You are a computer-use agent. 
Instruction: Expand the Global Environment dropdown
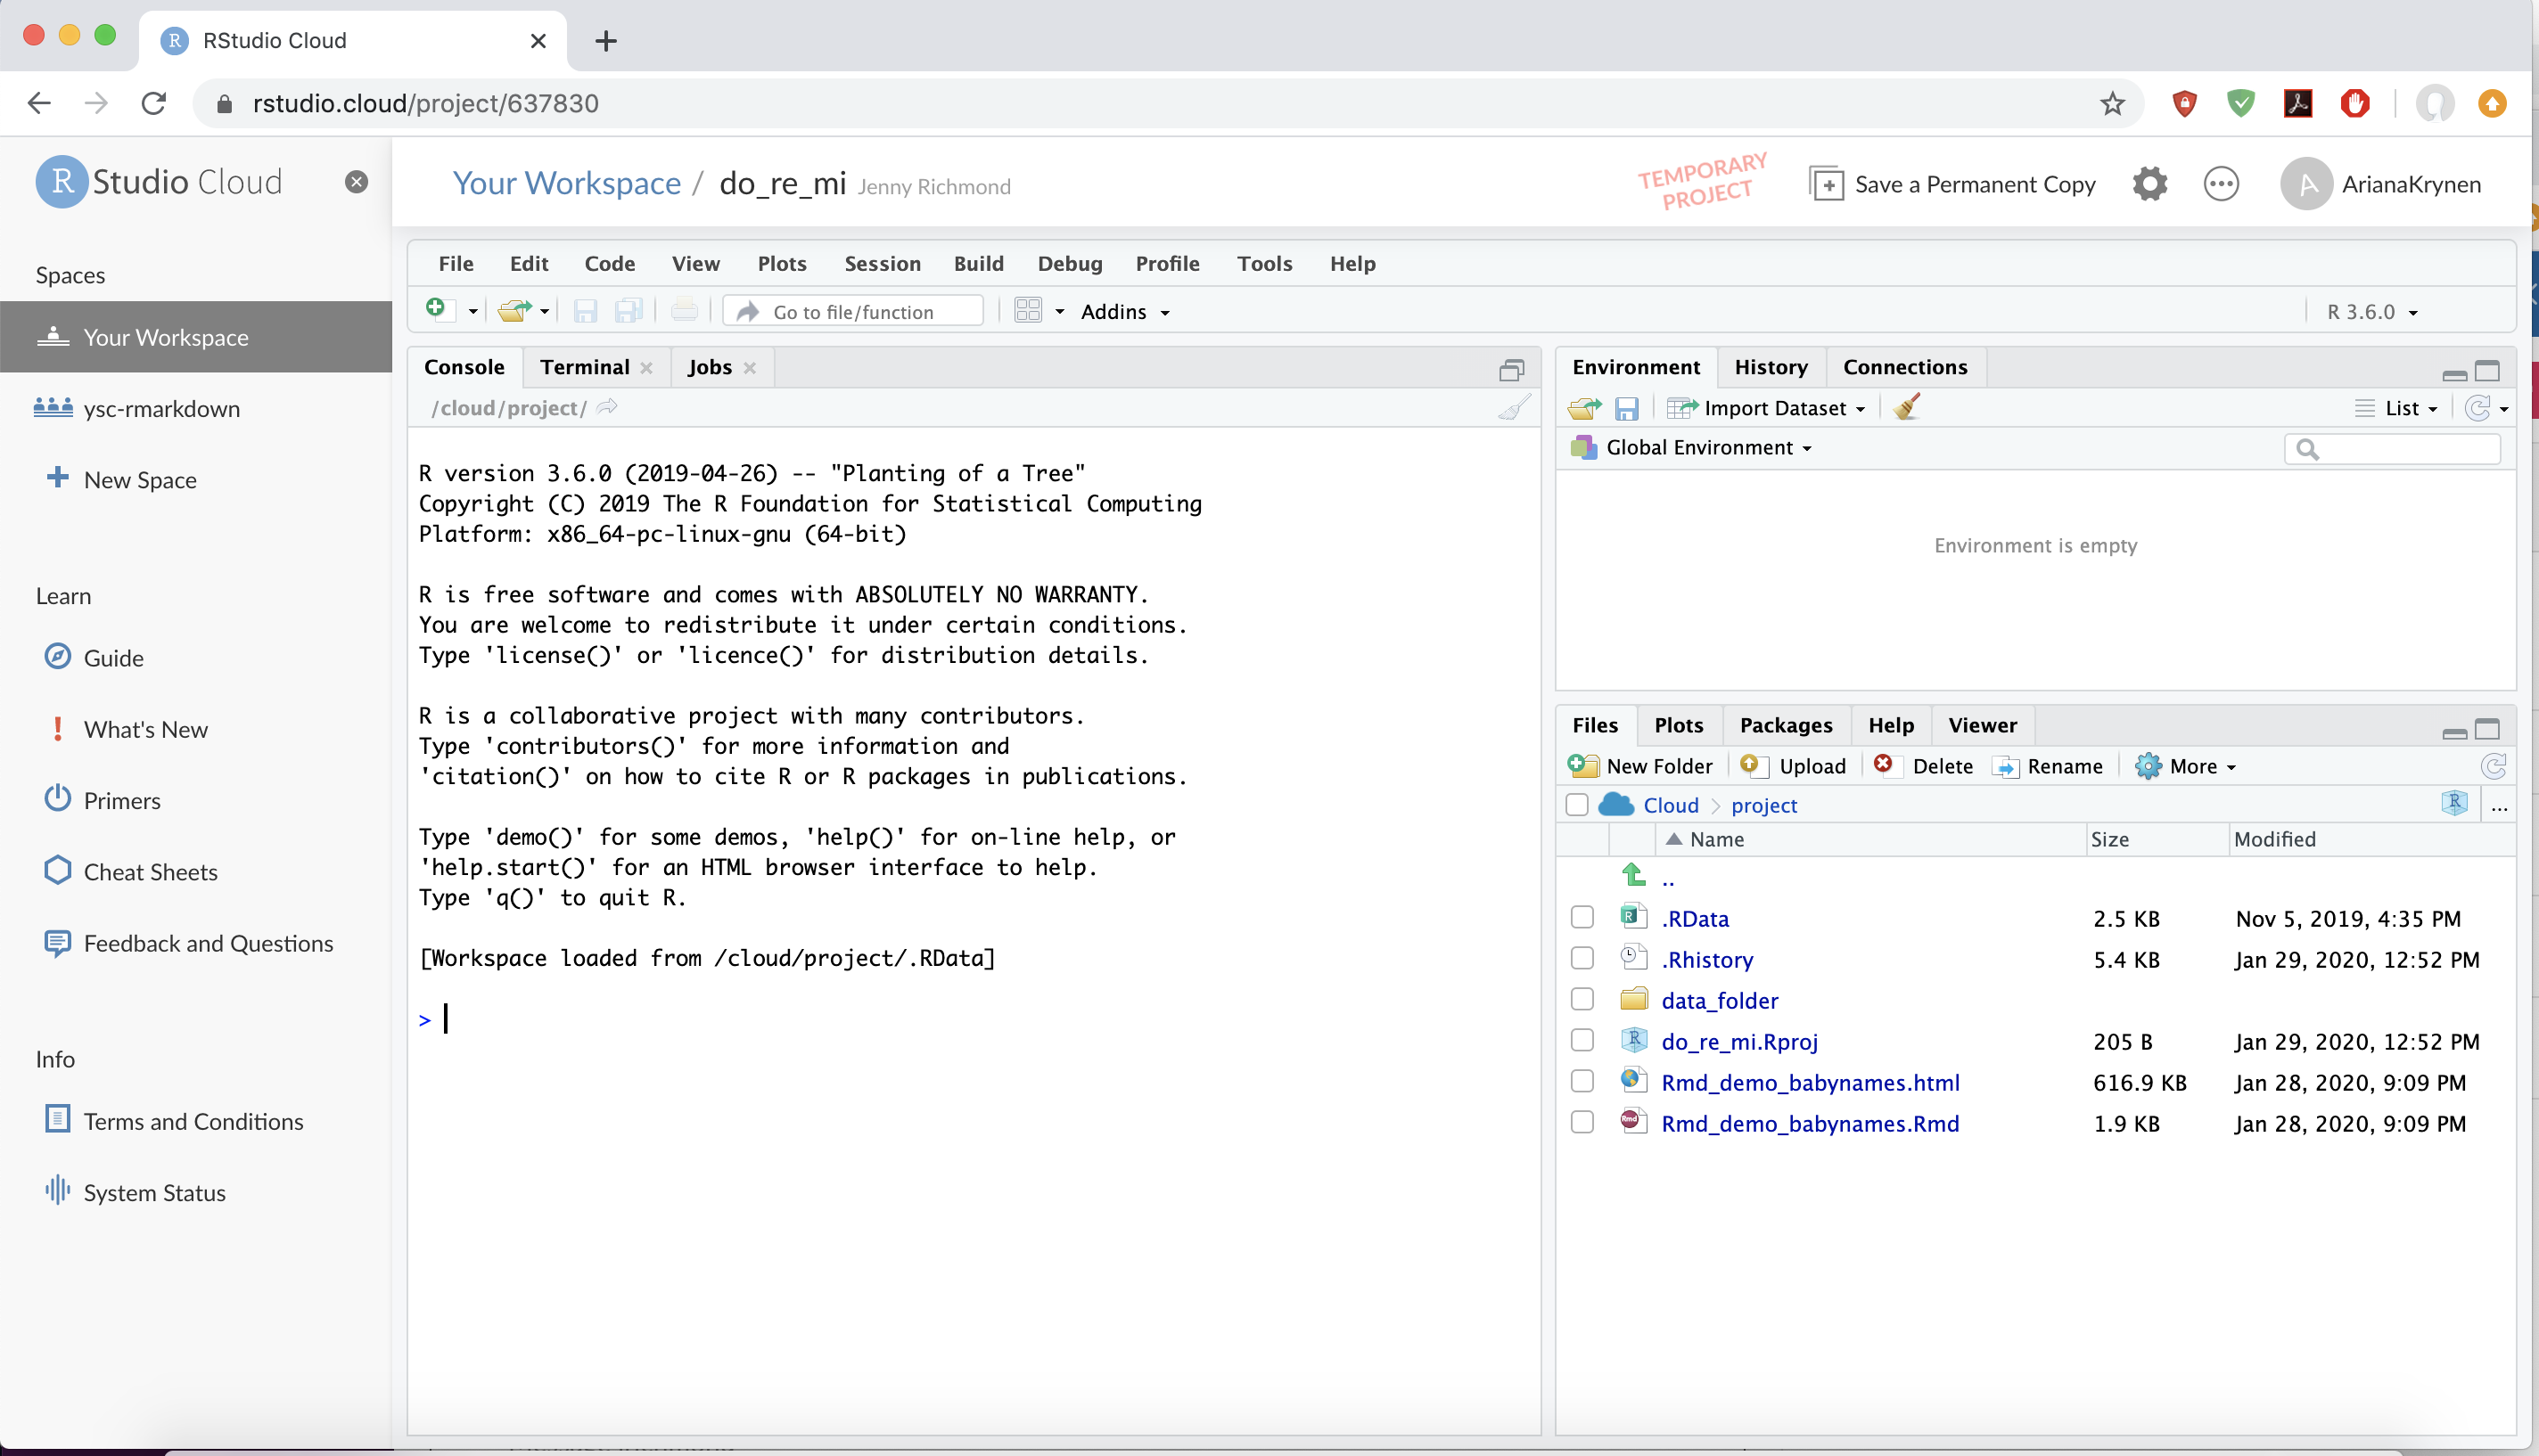tap(1709, 448)
